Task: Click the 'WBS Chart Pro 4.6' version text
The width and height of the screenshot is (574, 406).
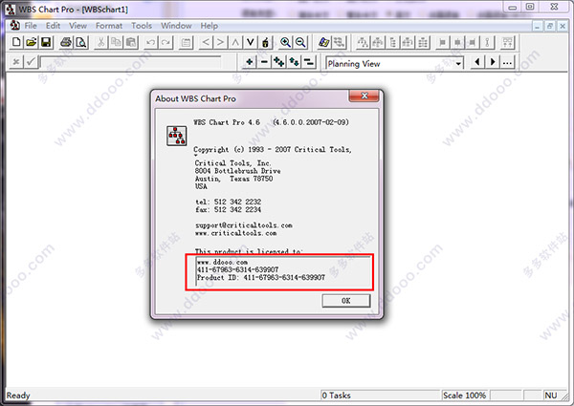Action: click(x=227, y=122)
